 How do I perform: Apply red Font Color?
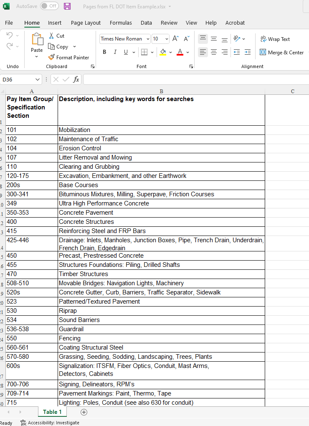180,52
